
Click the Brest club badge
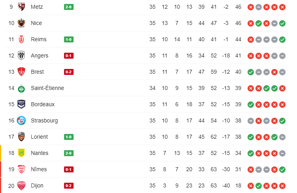(21, 72)
